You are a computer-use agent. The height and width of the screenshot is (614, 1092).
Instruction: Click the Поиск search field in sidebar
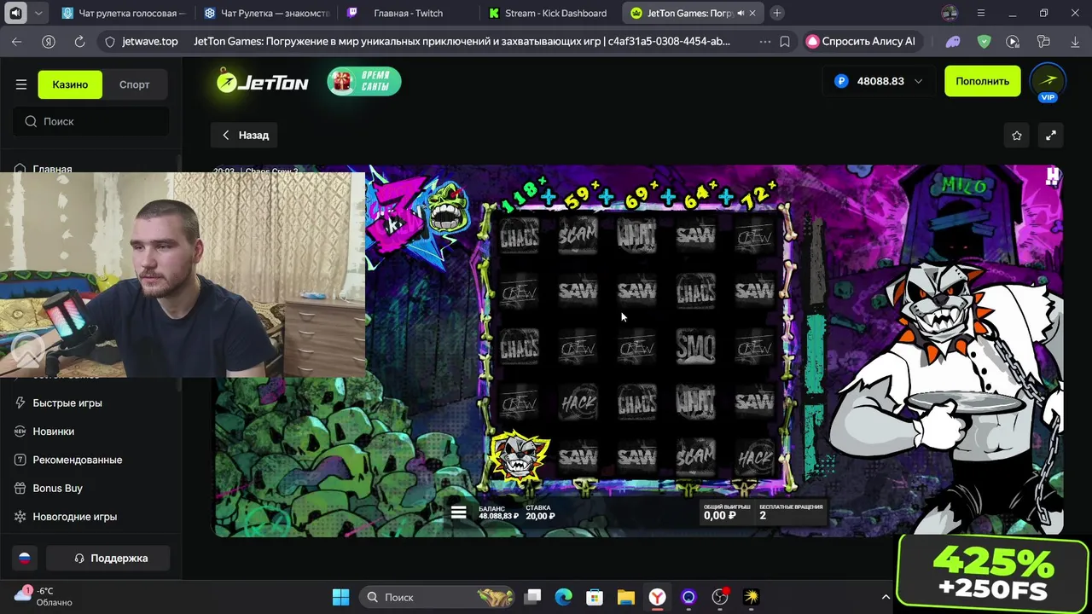tap(91, 121)
